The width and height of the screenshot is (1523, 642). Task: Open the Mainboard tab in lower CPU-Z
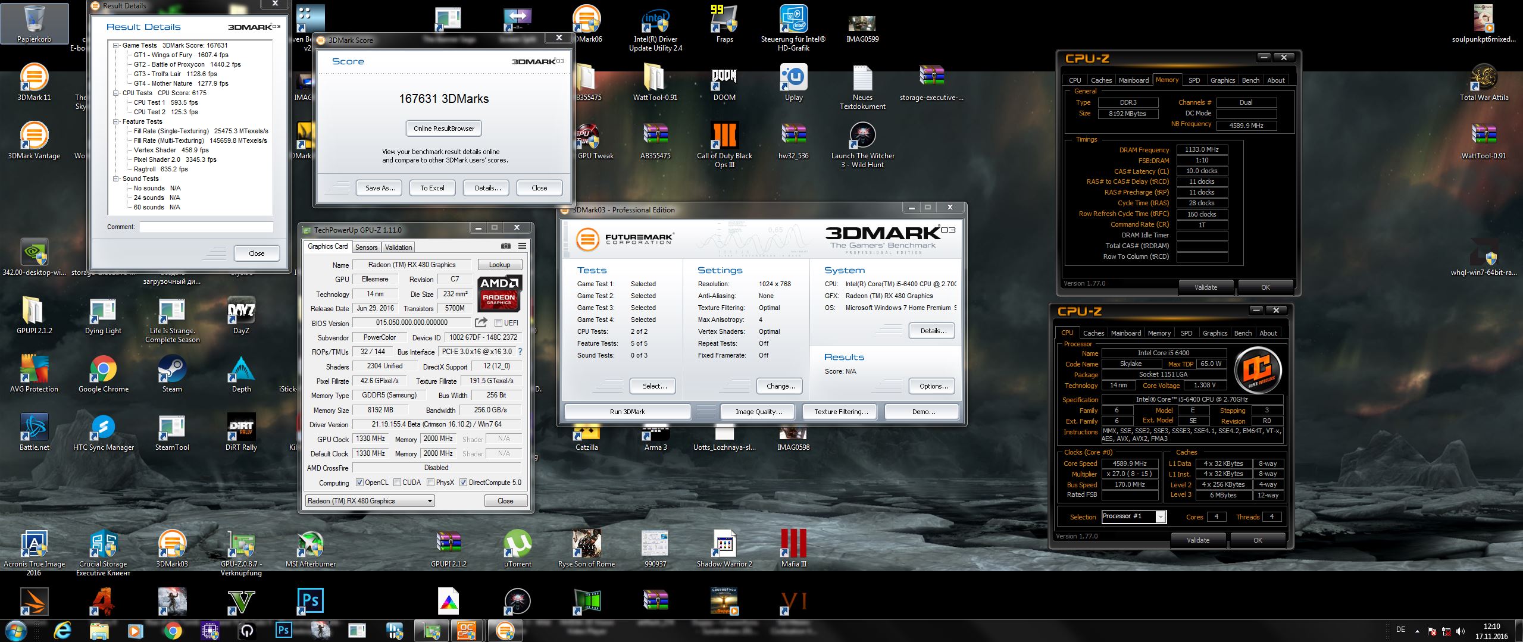[1126, 333]
